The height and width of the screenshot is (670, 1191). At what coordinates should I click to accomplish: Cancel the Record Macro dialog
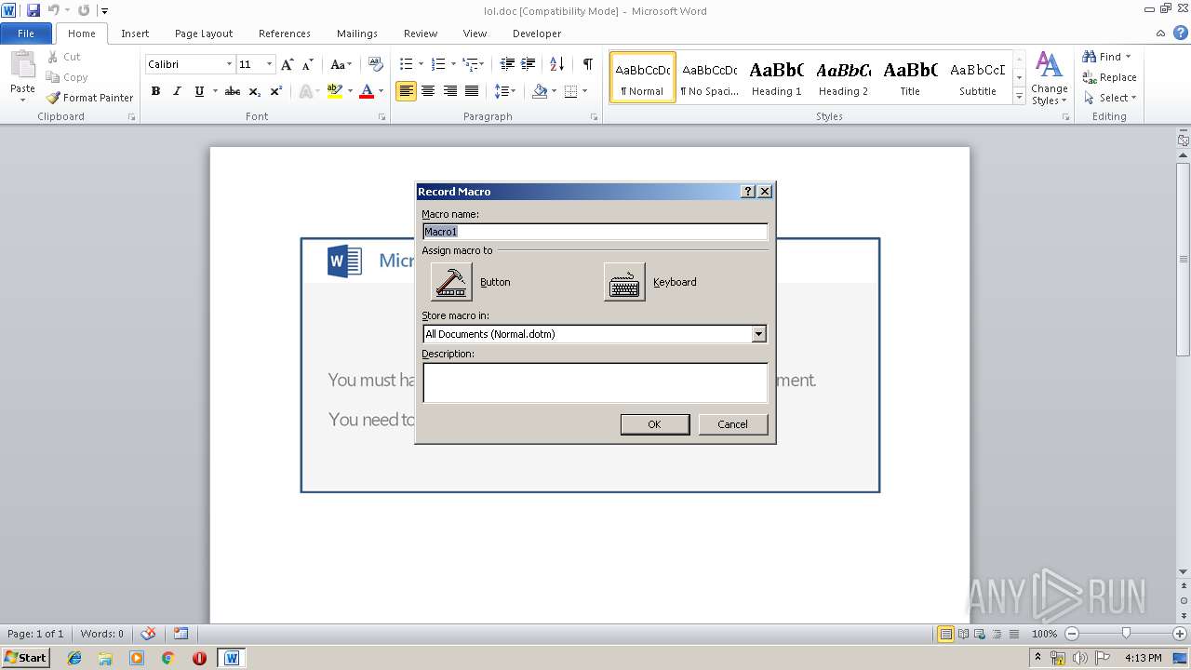[733, 424]
